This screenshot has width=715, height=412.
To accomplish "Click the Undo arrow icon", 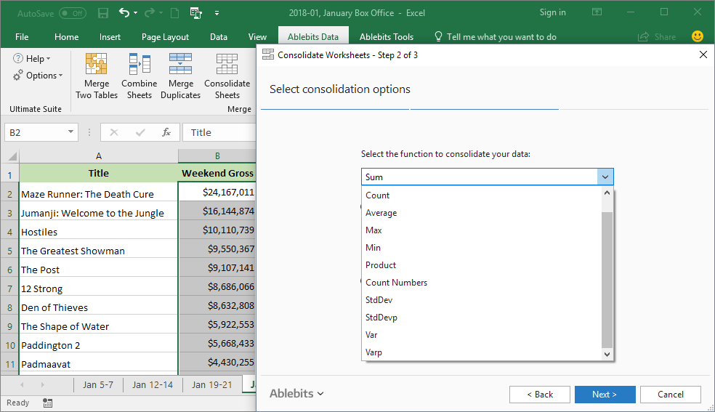I will (124, 13).
